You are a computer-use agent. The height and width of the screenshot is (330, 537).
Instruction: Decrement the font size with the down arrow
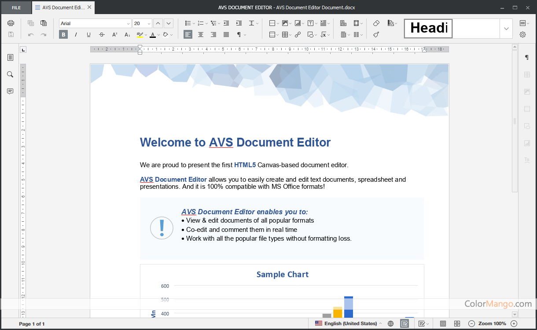(169, 23)
